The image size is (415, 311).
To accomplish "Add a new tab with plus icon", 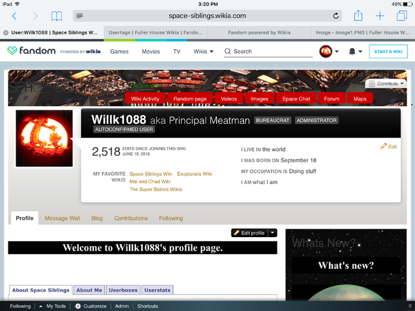I will [380, 16].
